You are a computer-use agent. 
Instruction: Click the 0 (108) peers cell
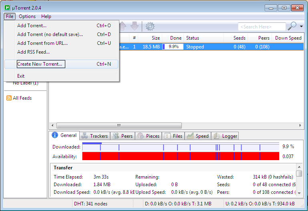click(x=262, y=47)
